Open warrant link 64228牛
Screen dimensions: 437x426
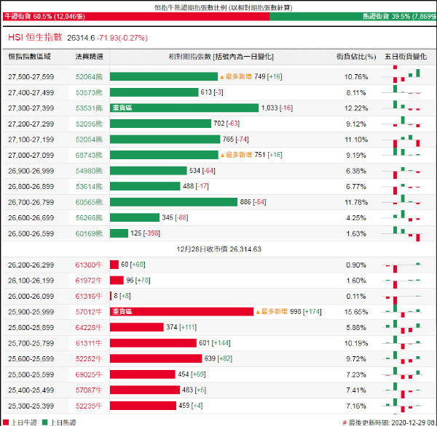coord(89,328)
